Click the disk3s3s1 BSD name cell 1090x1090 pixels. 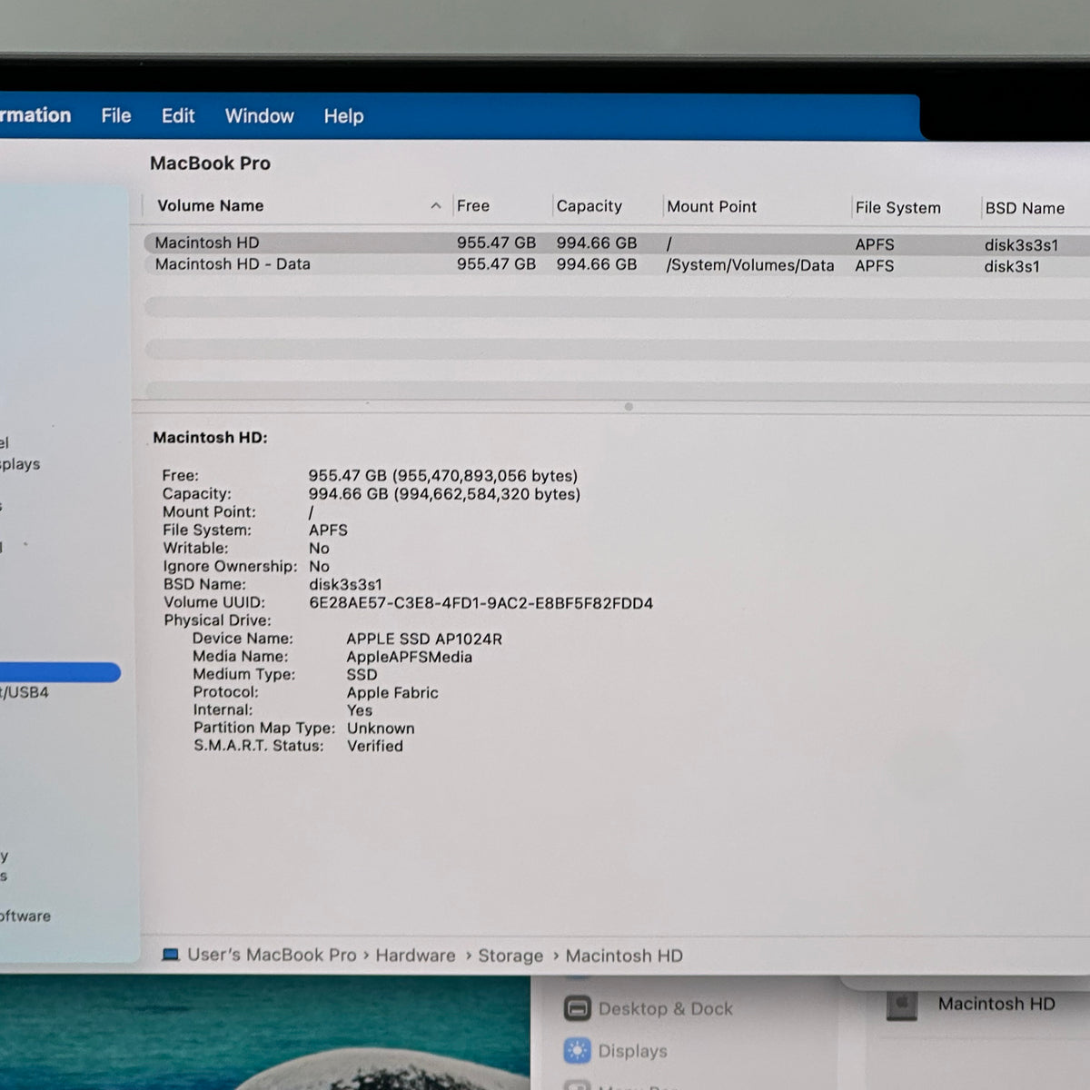[x=1022, y=245]
